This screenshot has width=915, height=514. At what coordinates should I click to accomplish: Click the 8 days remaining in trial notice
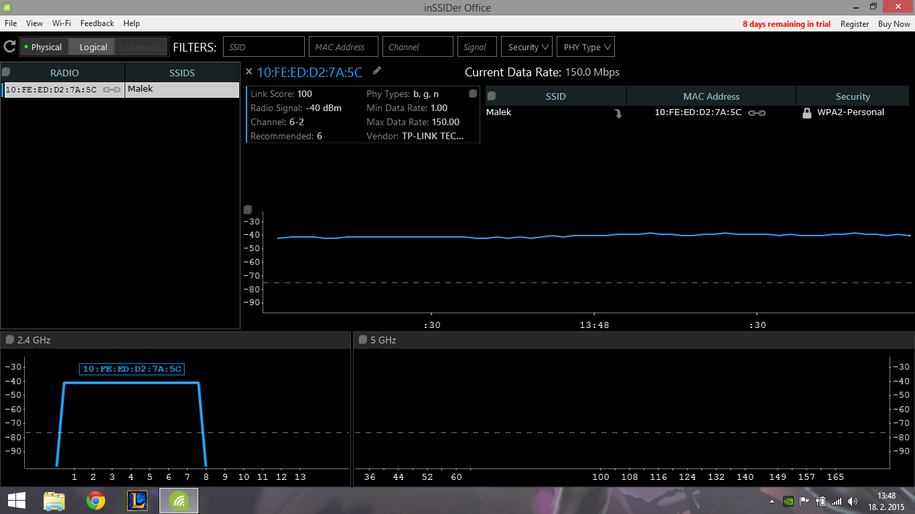coord(786,24)
